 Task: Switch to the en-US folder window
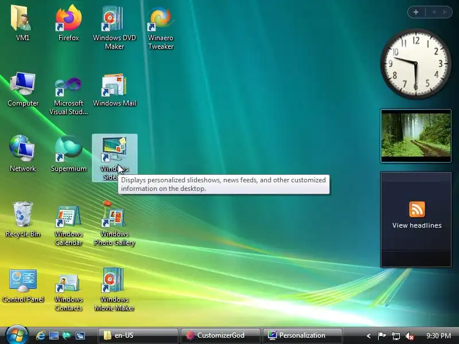(x=138, y=335)
